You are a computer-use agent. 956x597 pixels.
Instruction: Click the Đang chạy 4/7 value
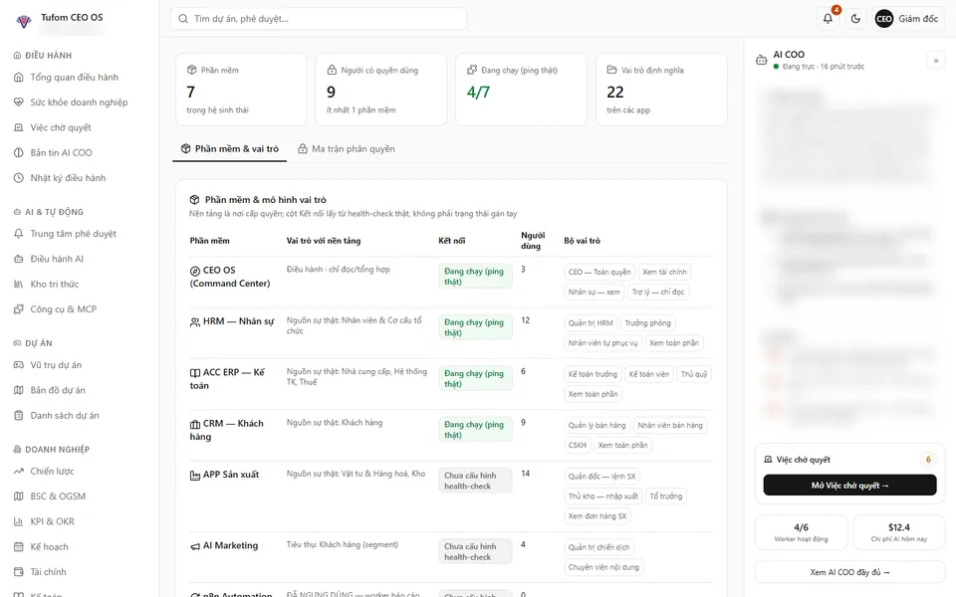click(x=478, y=92)
